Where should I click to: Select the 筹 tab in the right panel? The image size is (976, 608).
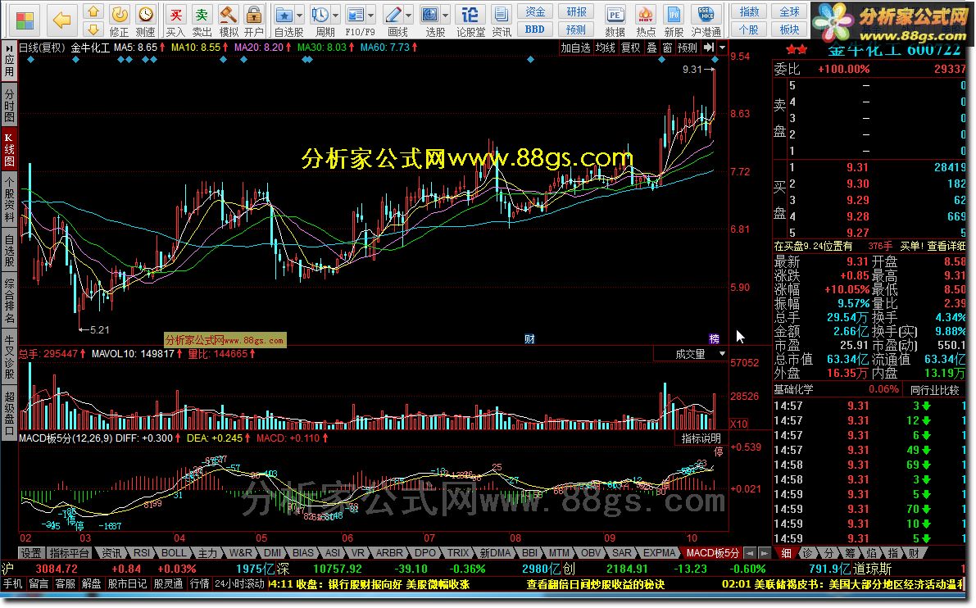[x=851, y=552]
